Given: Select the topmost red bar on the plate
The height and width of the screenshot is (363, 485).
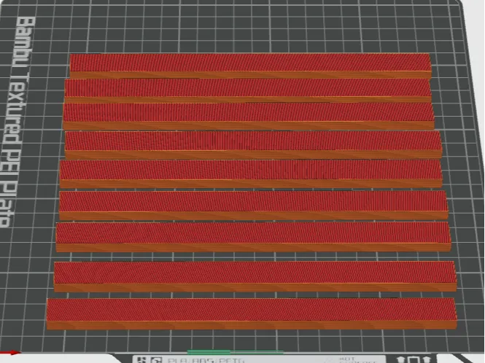Looking at the screenshot, I should (x=250, y=63).
